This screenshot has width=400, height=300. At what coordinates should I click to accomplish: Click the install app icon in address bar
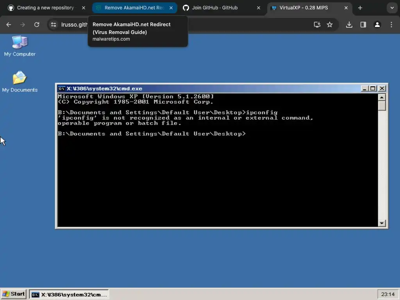point(317,25)
